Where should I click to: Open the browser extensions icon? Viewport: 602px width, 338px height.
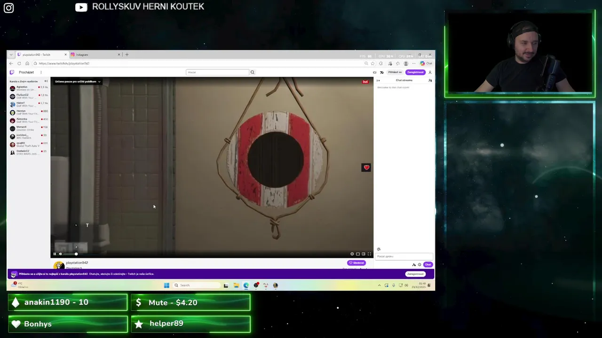[381, 63]
